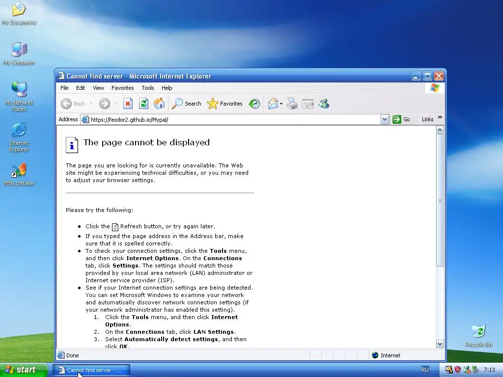Click the 7:13 system clock

pos(489,370)
